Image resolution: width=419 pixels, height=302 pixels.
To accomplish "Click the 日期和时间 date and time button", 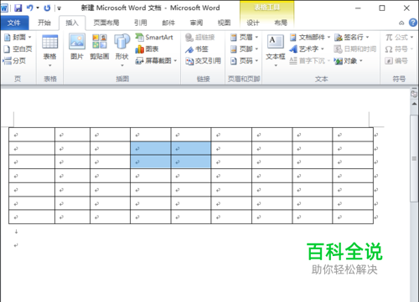I will (355, 49).
